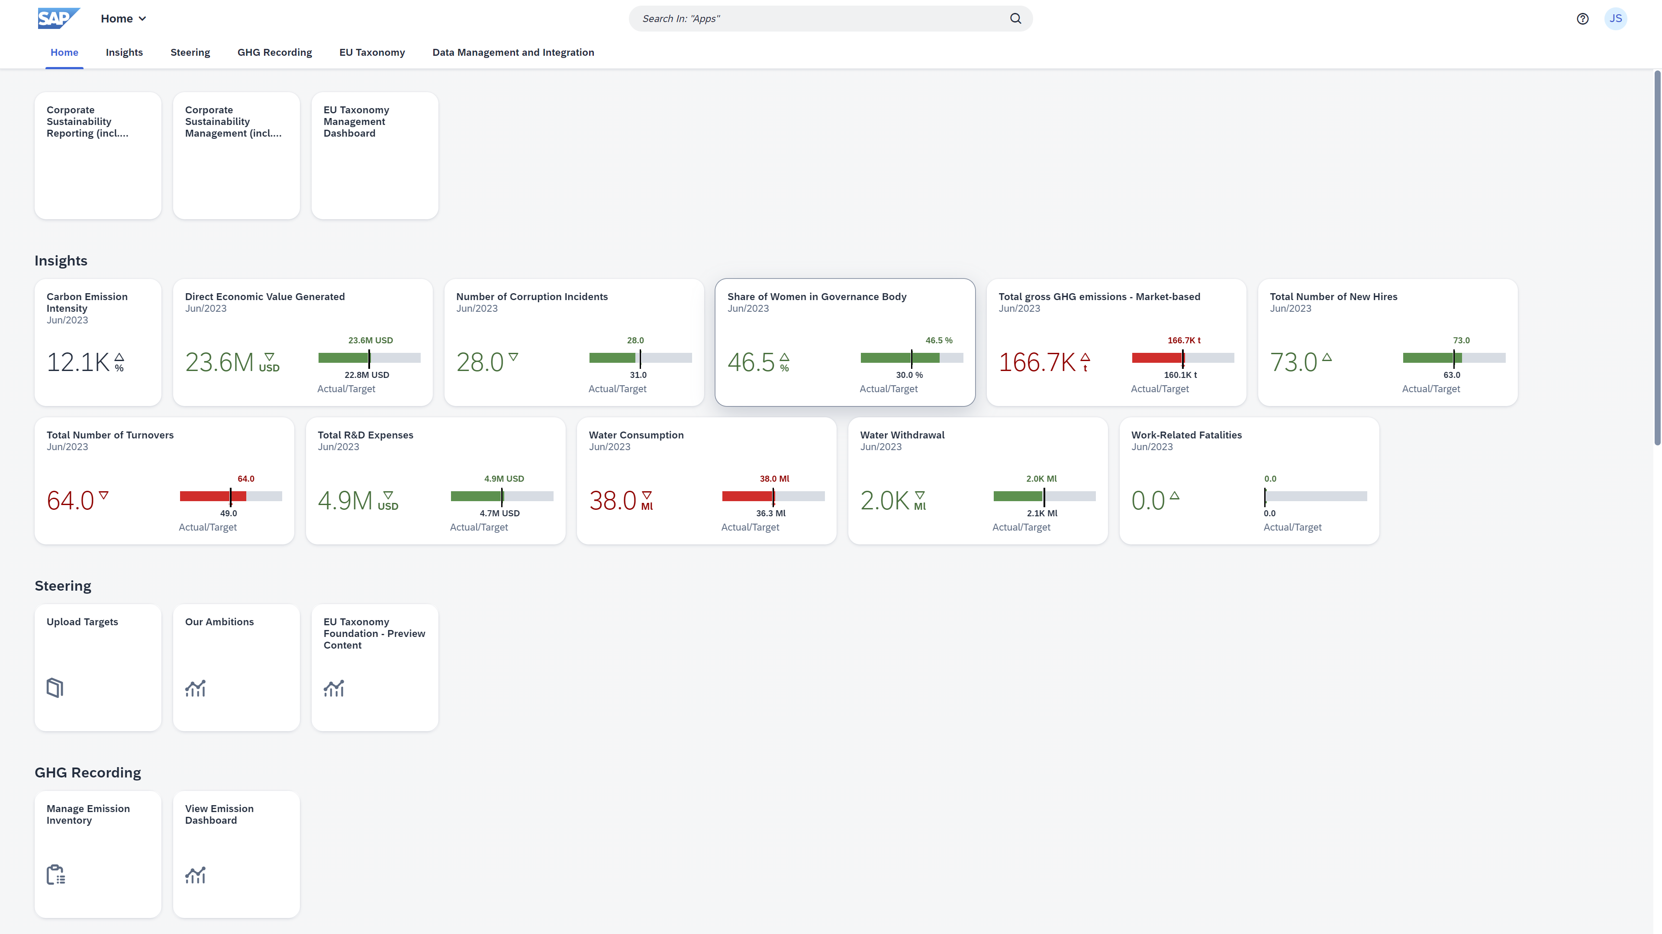
Task: Click the Work-Related Fatalities bullet chart
Action: point(1316,496)
